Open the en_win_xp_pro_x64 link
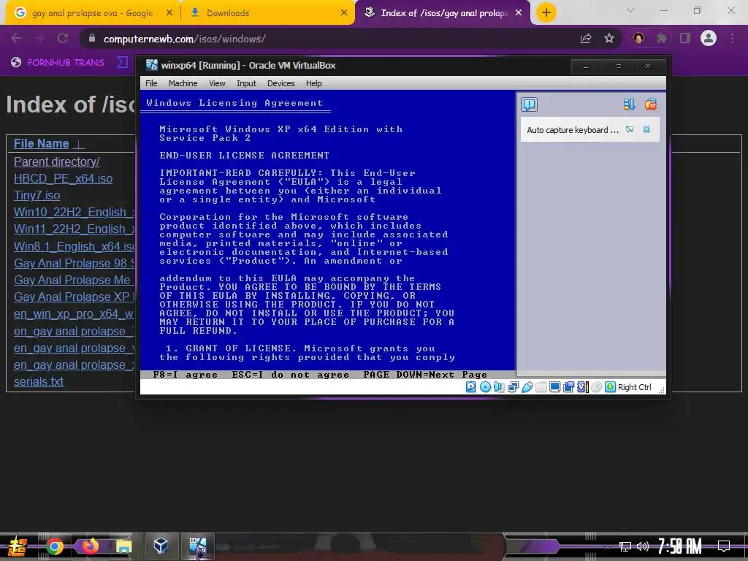This screenshot has width=748, height=561. coord(74,314)
